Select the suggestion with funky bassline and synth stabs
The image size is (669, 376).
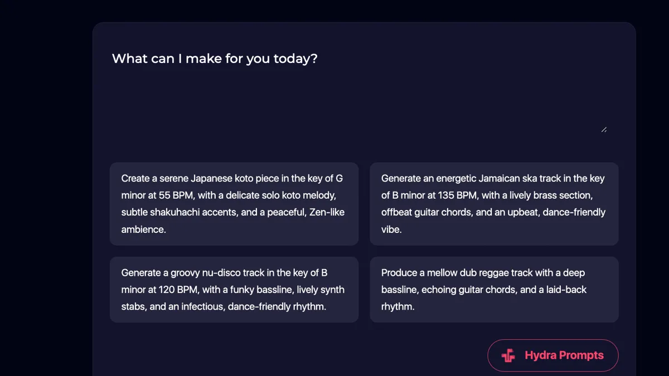click(x=234, y=290)
